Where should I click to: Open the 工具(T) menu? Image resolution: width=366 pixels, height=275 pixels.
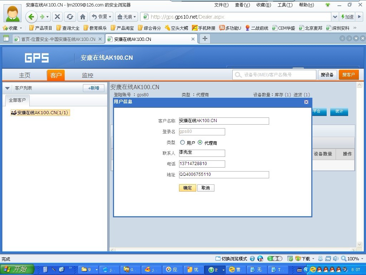(x=285, y=5)
